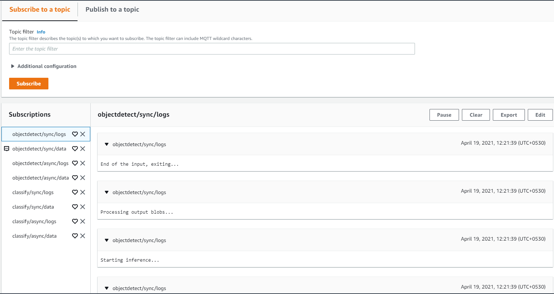The height and width of the screenshot is (294, 554).
Task: Pause the objectdetect/sync/logs message stream
Action: click(444, 115)
